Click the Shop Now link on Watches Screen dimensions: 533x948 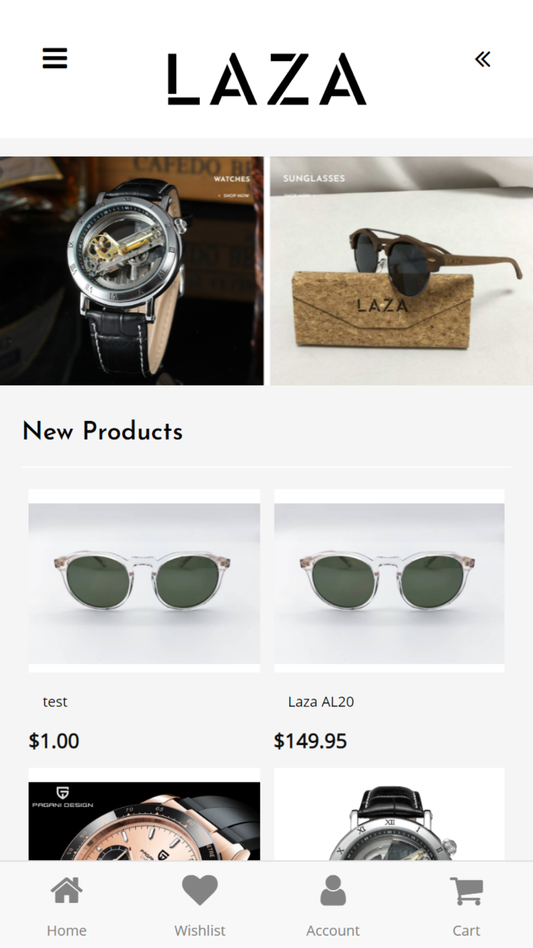tap(234, 196)
